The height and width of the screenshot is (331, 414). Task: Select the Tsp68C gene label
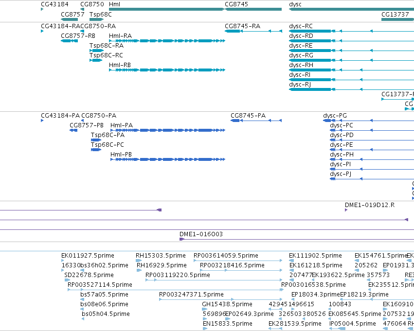(101, 14)
